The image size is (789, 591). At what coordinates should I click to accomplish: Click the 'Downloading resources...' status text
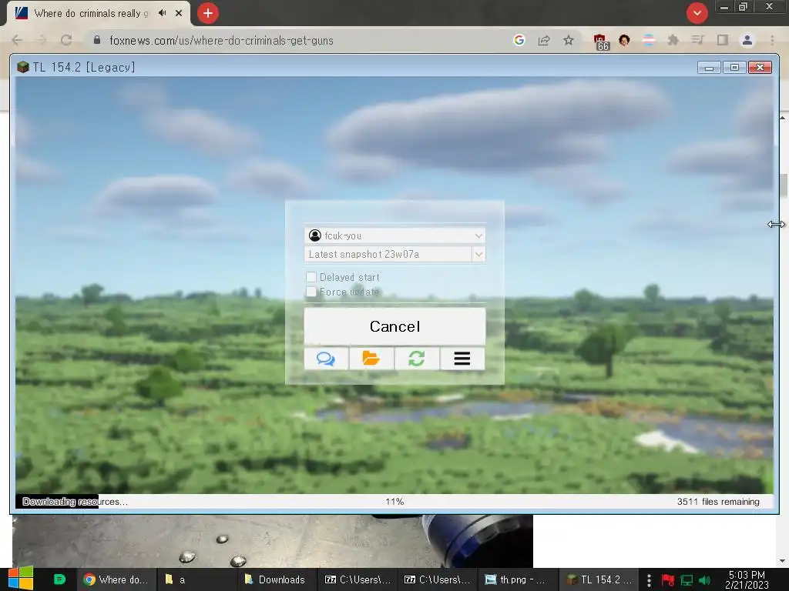pos(75,502)
